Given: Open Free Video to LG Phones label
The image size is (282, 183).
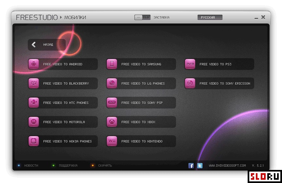Looking at the screenshot, I should click(x=143, y=84).
